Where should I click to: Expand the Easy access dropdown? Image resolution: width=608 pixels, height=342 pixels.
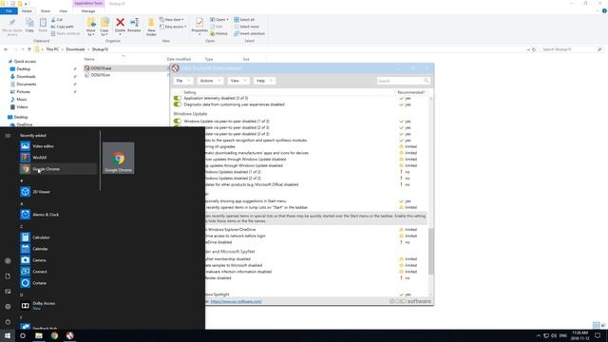[173, 27]
